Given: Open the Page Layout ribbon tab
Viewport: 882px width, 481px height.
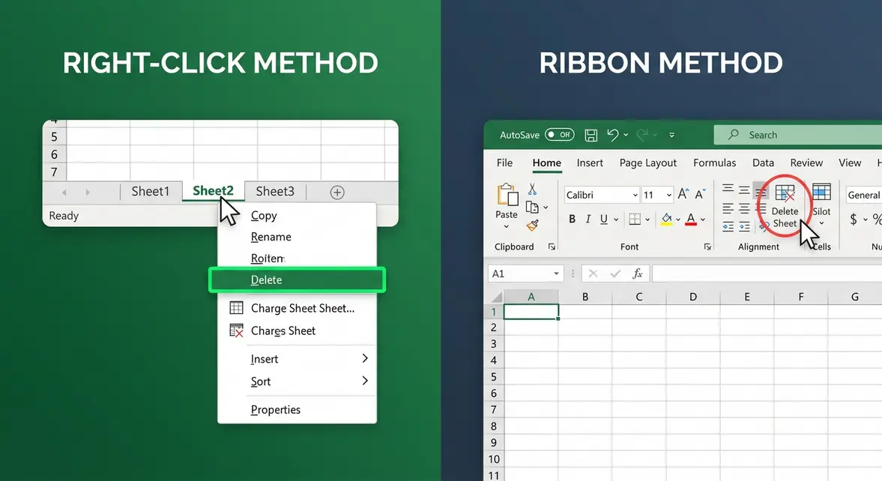Looking at the screenshot, I should click(x=648, y=163).
